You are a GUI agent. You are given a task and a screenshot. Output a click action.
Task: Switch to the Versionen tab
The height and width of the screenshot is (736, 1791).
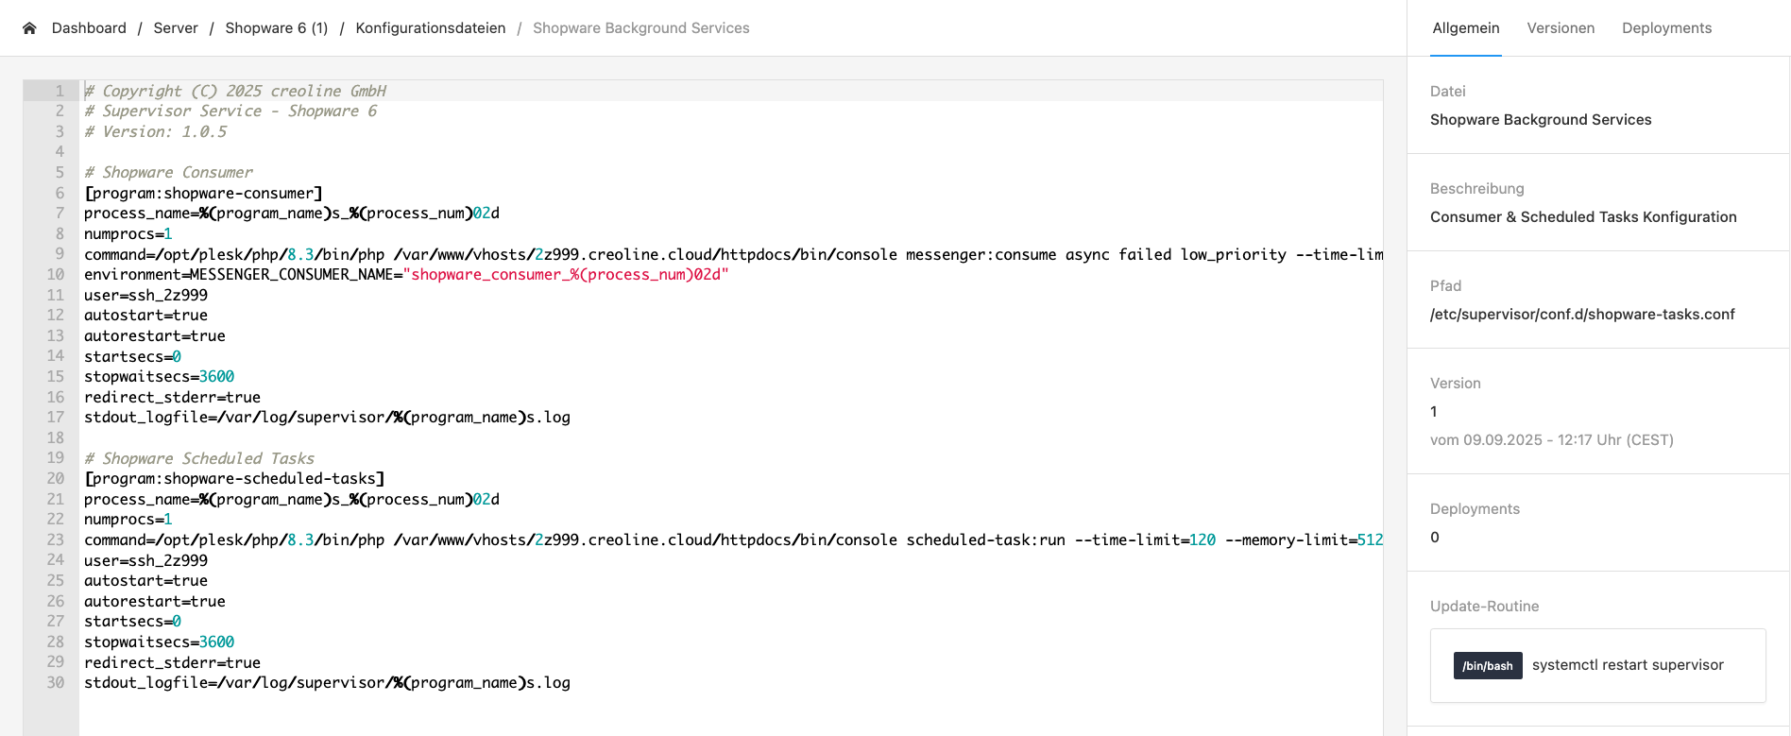tap(1561, 28)
